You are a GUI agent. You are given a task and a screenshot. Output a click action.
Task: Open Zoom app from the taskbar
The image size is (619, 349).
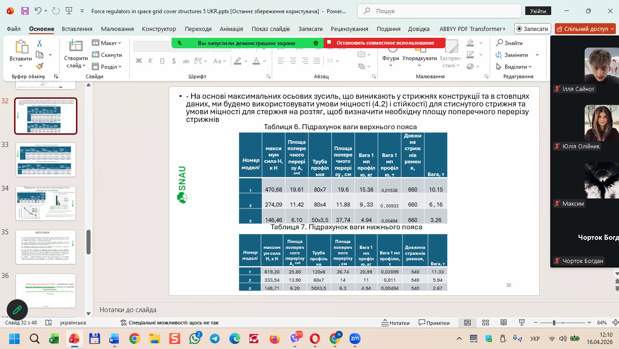pyautogui.click(x=355, y=339)
